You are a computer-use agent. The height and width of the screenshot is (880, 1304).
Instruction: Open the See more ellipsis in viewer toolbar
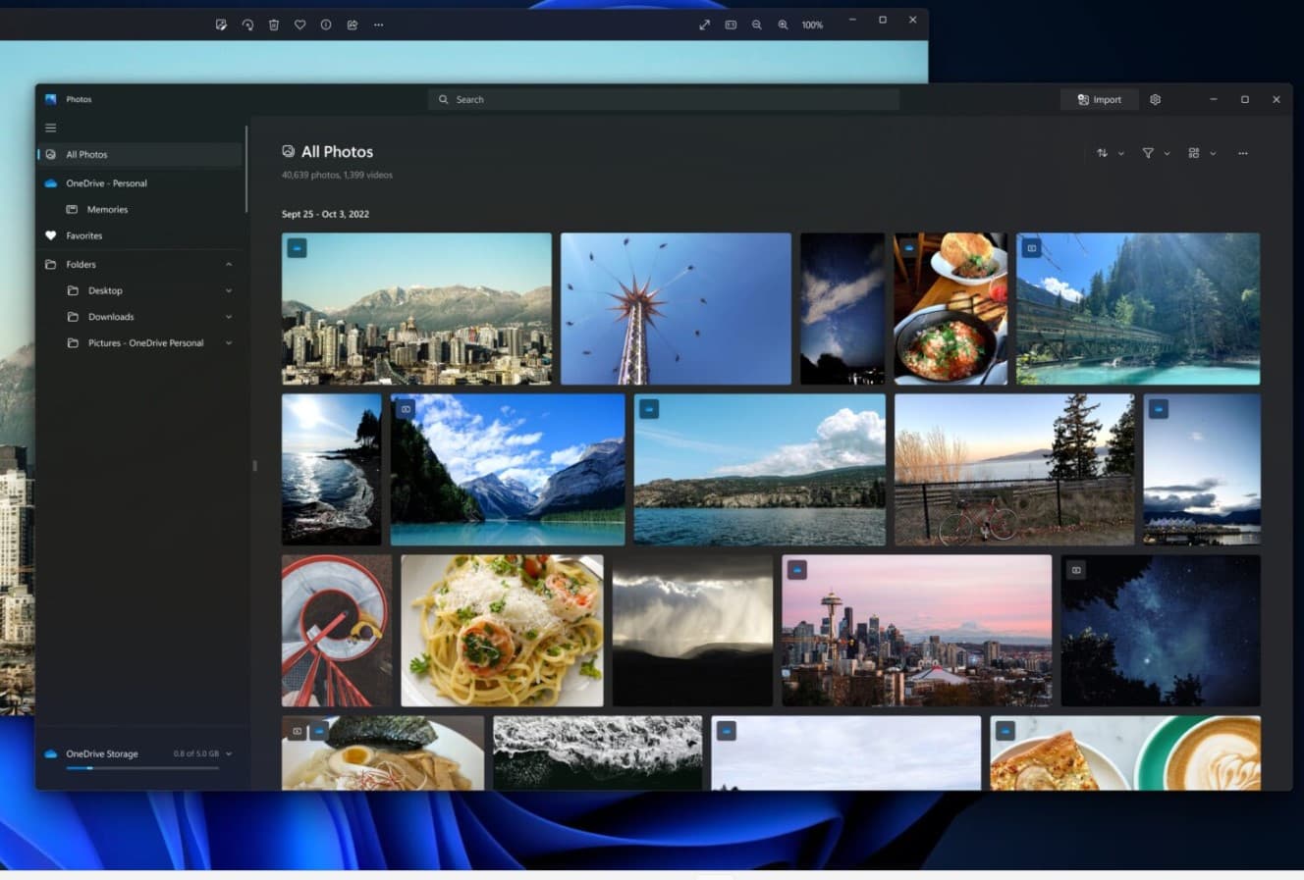tap(379, 25)
